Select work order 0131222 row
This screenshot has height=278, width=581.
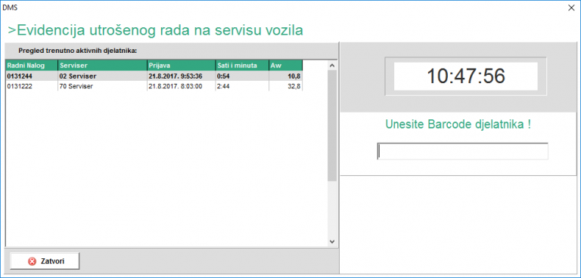coord(154,86)
